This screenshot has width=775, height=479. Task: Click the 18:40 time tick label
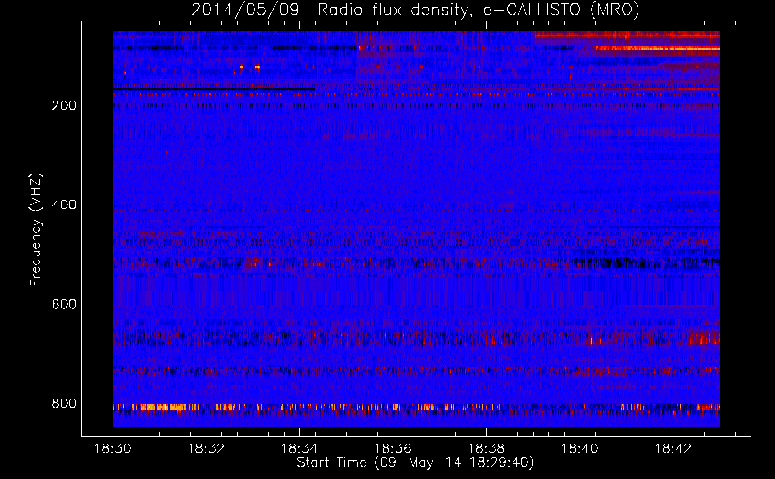point(580,449)
